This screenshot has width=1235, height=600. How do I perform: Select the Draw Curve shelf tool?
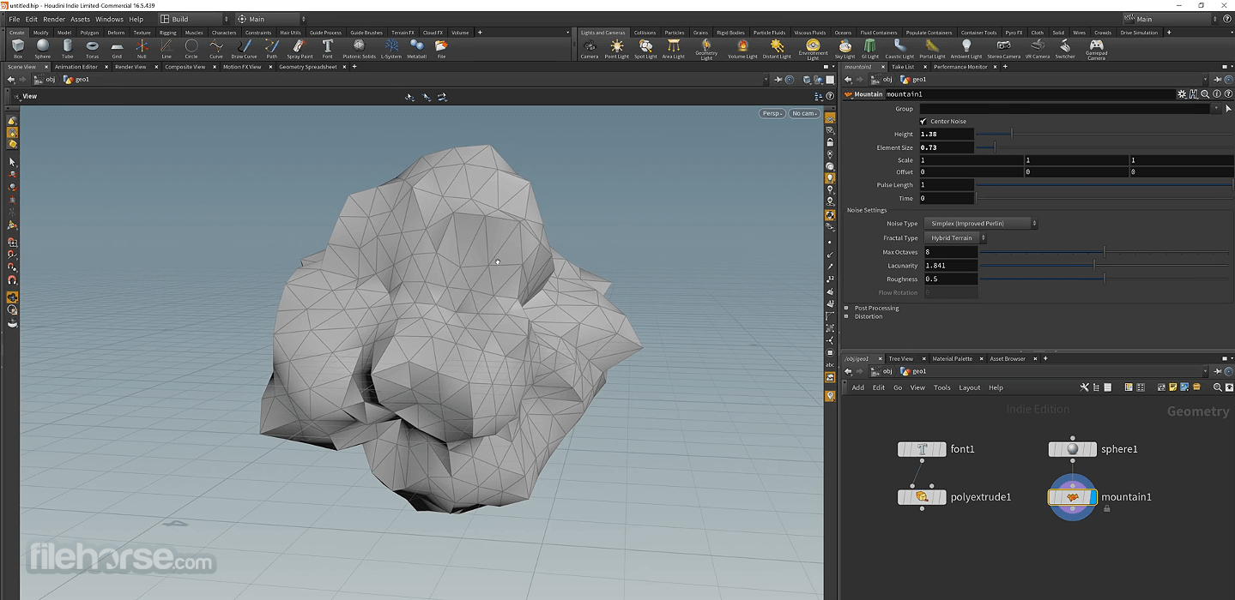(245, 48)
